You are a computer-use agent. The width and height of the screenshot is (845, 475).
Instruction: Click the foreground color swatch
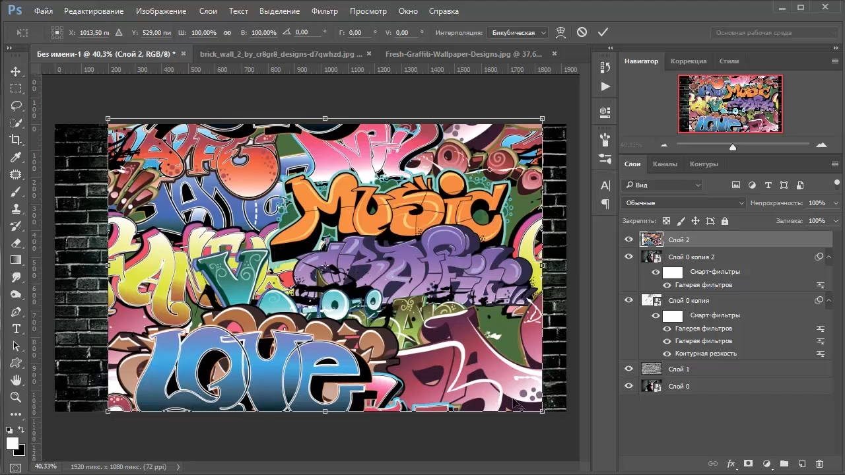coord(12,443)
